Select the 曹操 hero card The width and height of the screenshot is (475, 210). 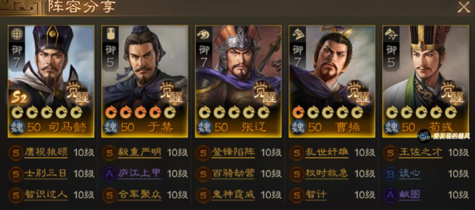click(331, 81)
